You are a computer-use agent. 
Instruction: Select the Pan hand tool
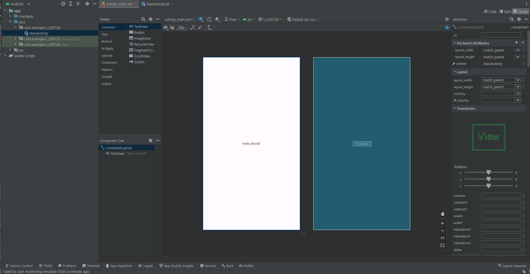442,214
